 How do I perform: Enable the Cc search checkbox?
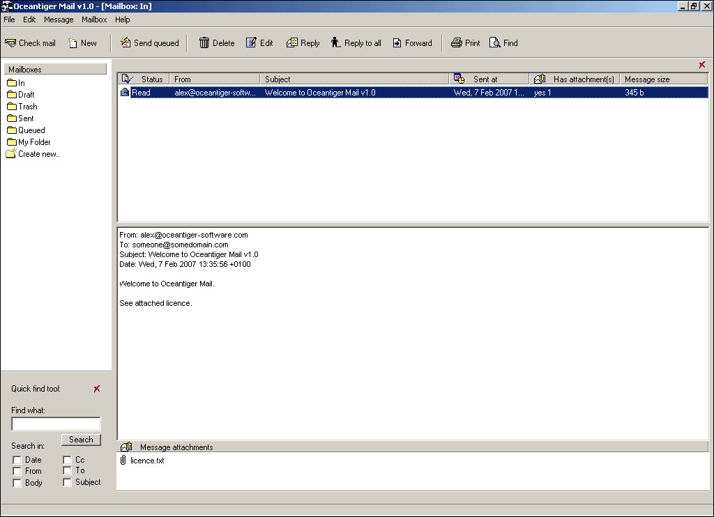67,460
